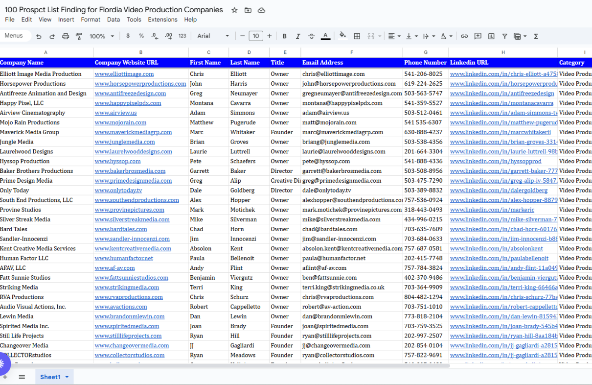Increase decimal places
Screen dimensions: 592x385
[168, 36]
